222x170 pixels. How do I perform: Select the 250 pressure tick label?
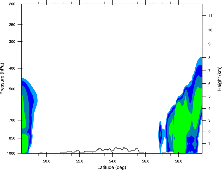pyautogui.click(x=12, y=25)
